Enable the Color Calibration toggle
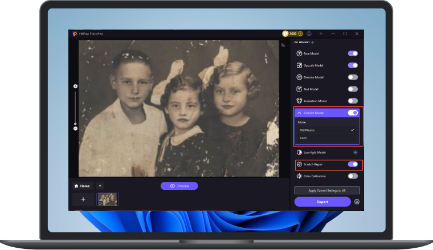The height and width of the screenshot is (250, 433). (x=353, y=176)
